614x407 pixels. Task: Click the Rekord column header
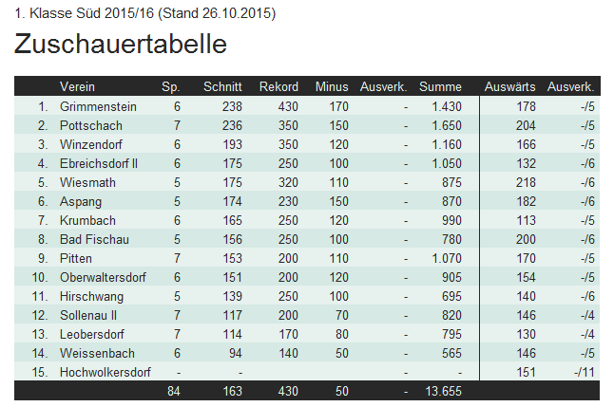pos(278,86)
